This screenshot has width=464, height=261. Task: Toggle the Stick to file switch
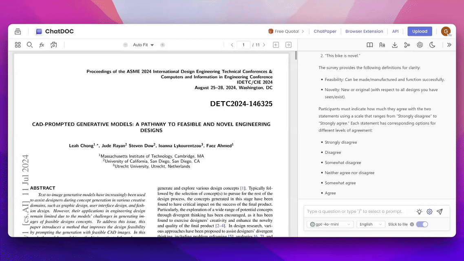click(422, 224)
